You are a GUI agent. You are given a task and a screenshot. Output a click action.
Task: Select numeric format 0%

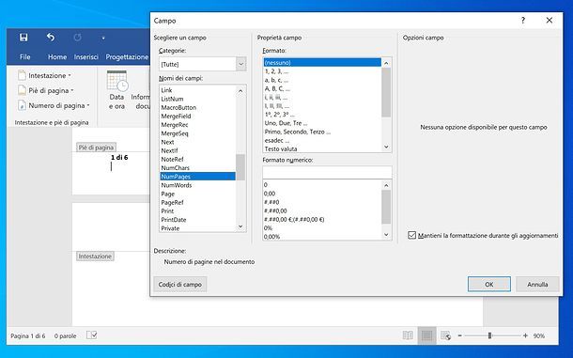pos(322,228)
